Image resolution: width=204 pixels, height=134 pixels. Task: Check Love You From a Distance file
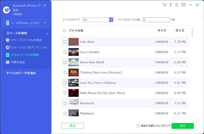coord(65,83)
